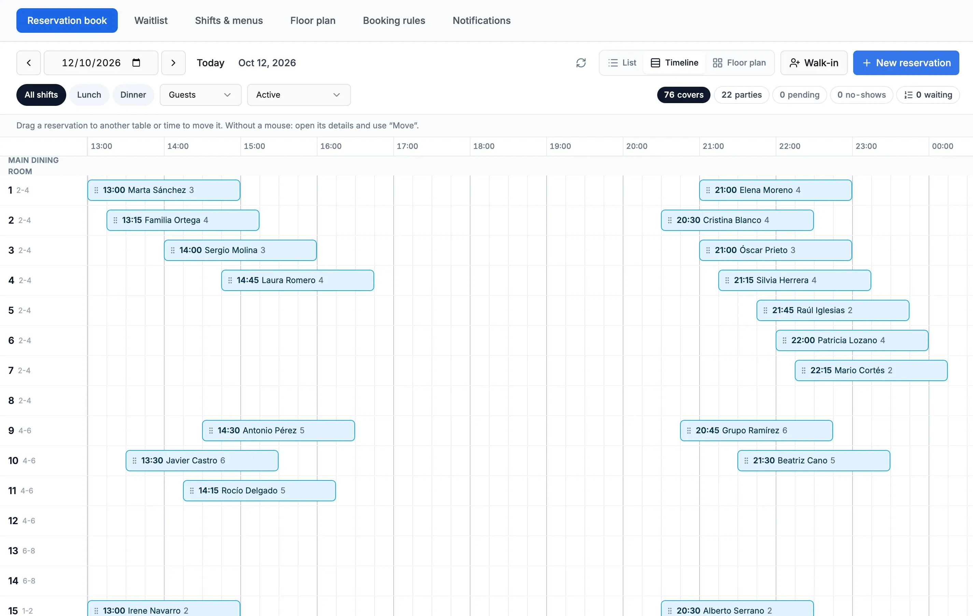Click drag handle on Rocío Delgado reservation
This screenshot has width=973, height=616.
point(192,491)
